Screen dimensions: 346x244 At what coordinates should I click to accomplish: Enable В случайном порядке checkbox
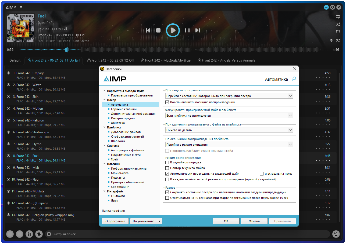[167, 162]
